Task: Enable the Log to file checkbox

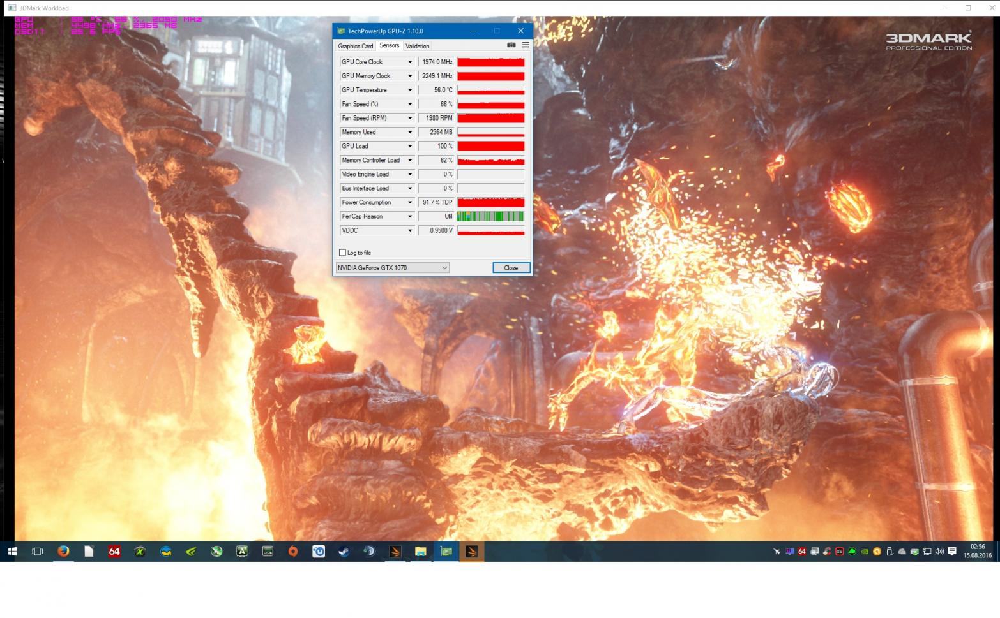Action: point(342,253)
